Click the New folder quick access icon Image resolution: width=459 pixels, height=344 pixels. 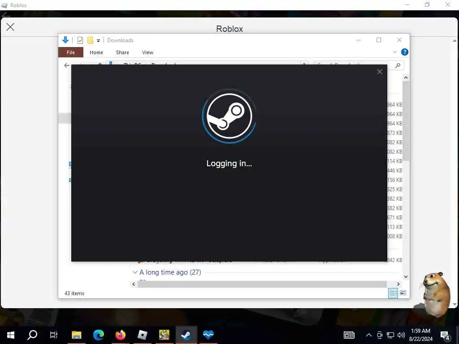coord(90,40)
